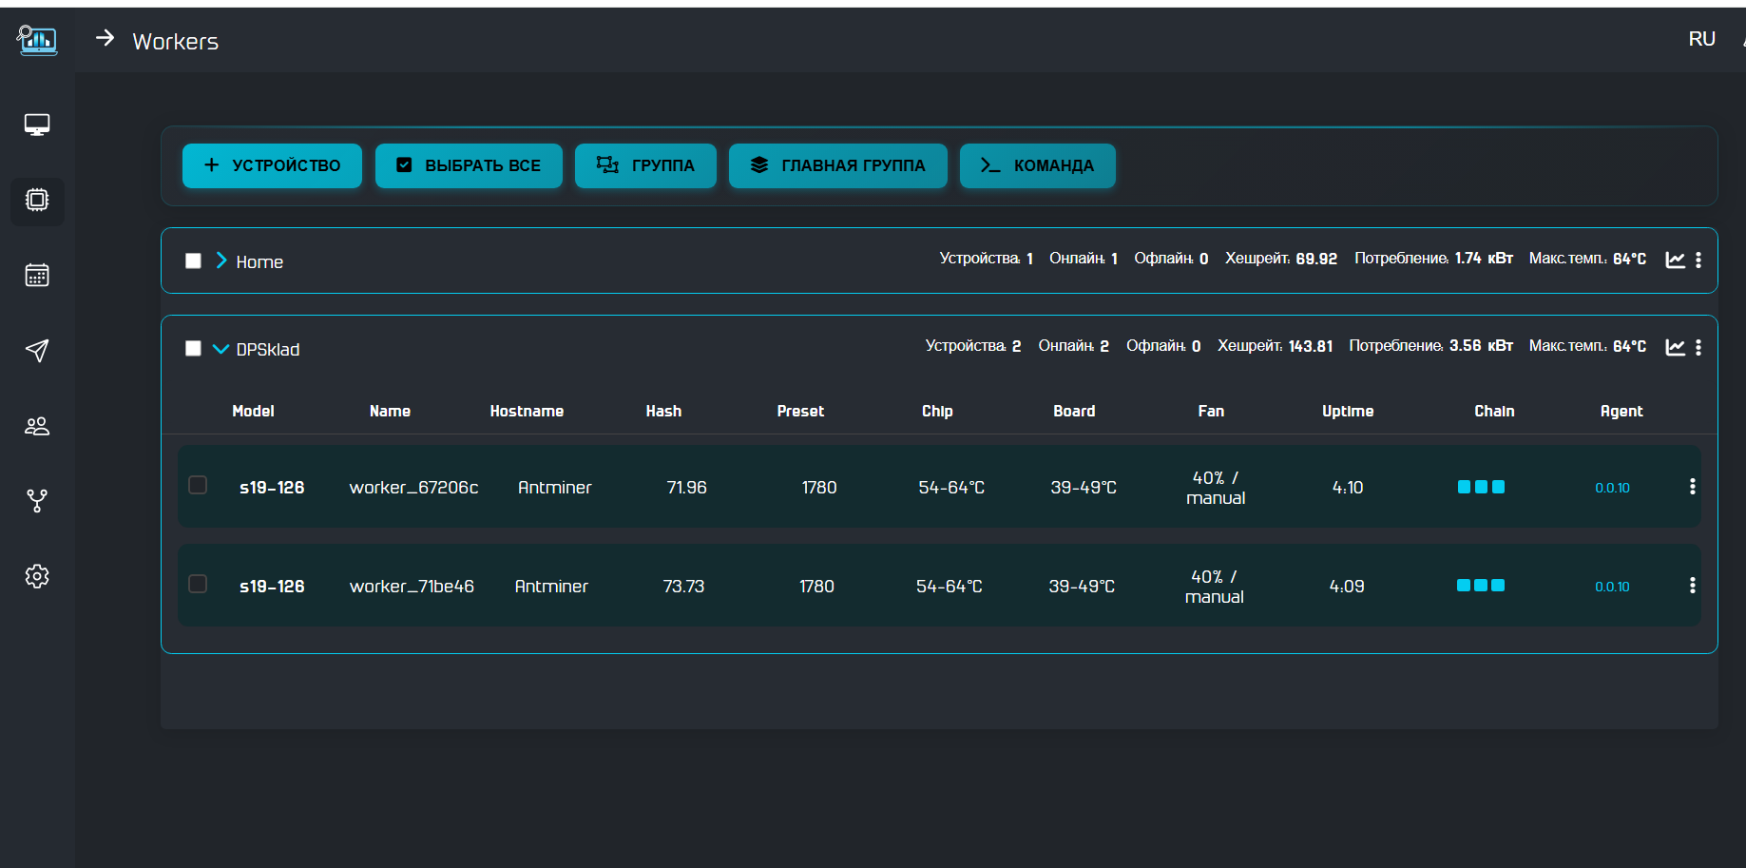Sort by the Name column header
Viewport: 1746px width, 868px height.
click(390, 411)
